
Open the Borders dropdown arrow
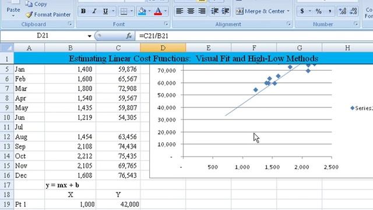point(132,11)
